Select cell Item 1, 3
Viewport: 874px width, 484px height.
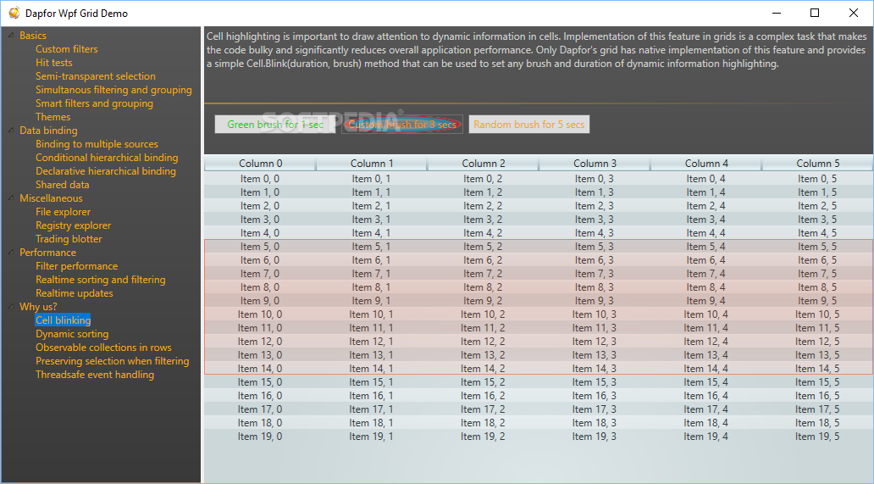click(595, 192)
